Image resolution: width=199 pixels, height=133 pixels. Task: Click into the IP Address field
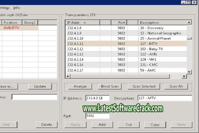97,98
